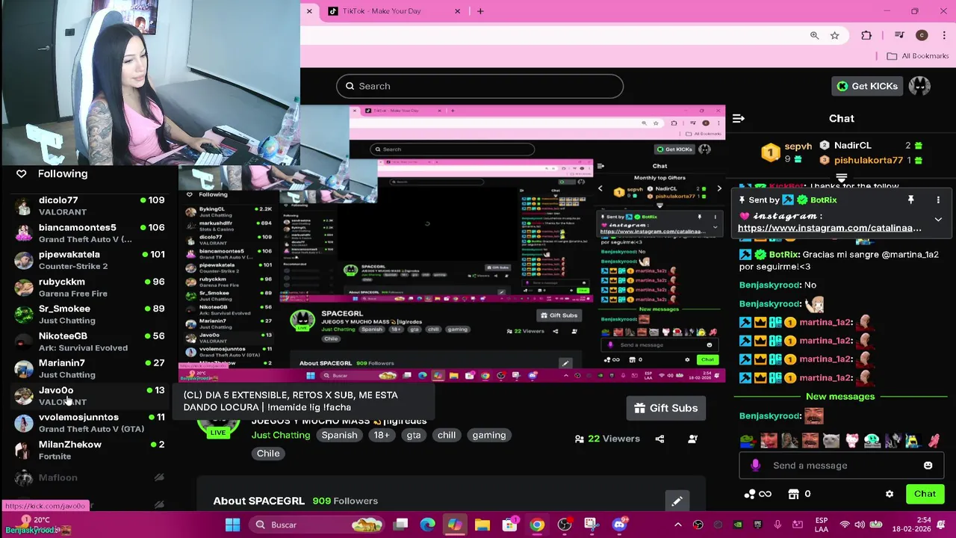Open vvolemosjunntos channel in Following list
Viewport: 956px width, 538px height.
pyautogui.click(x=90, y=423)
